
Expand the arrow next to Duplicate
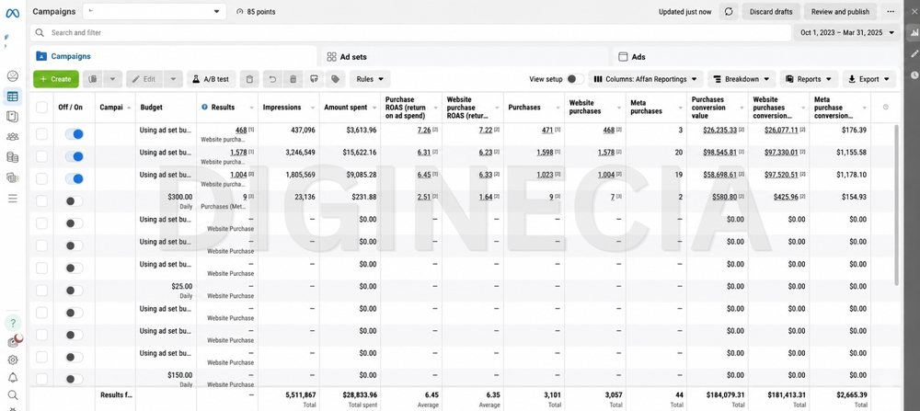point(114,79)
